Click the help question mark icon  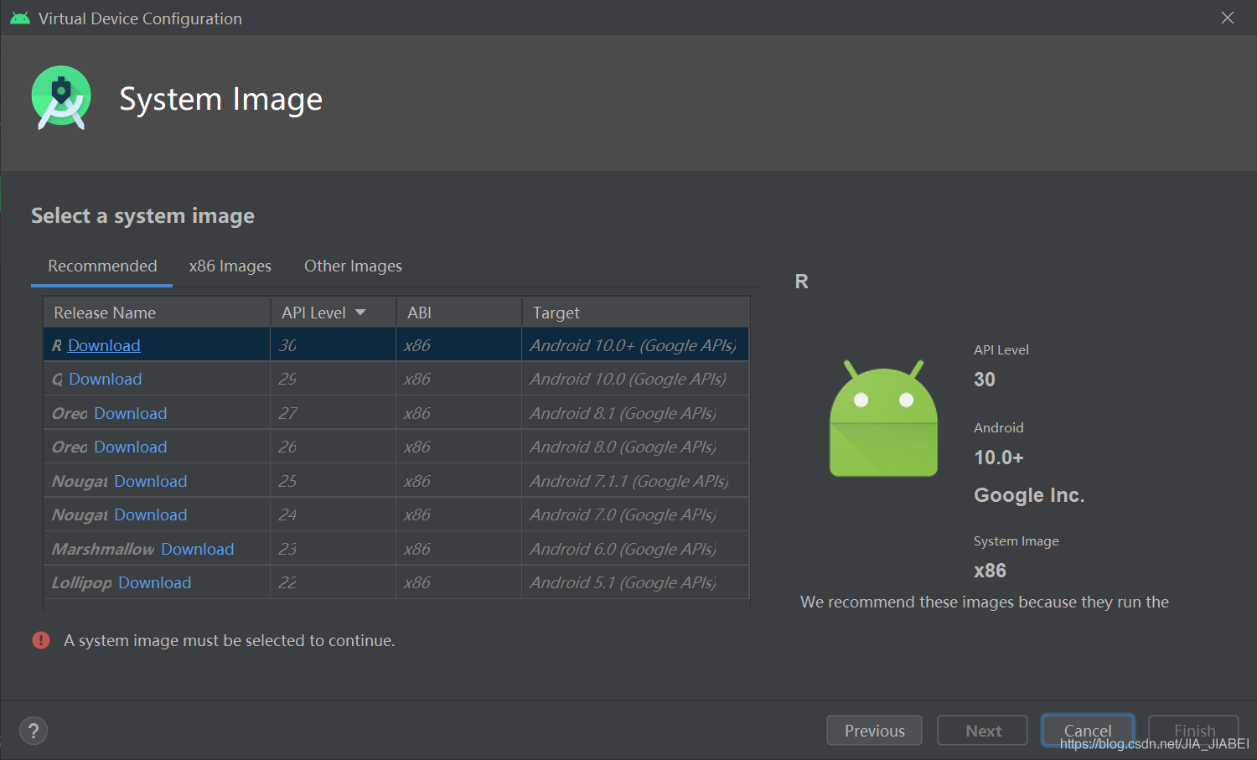point(34,731)
